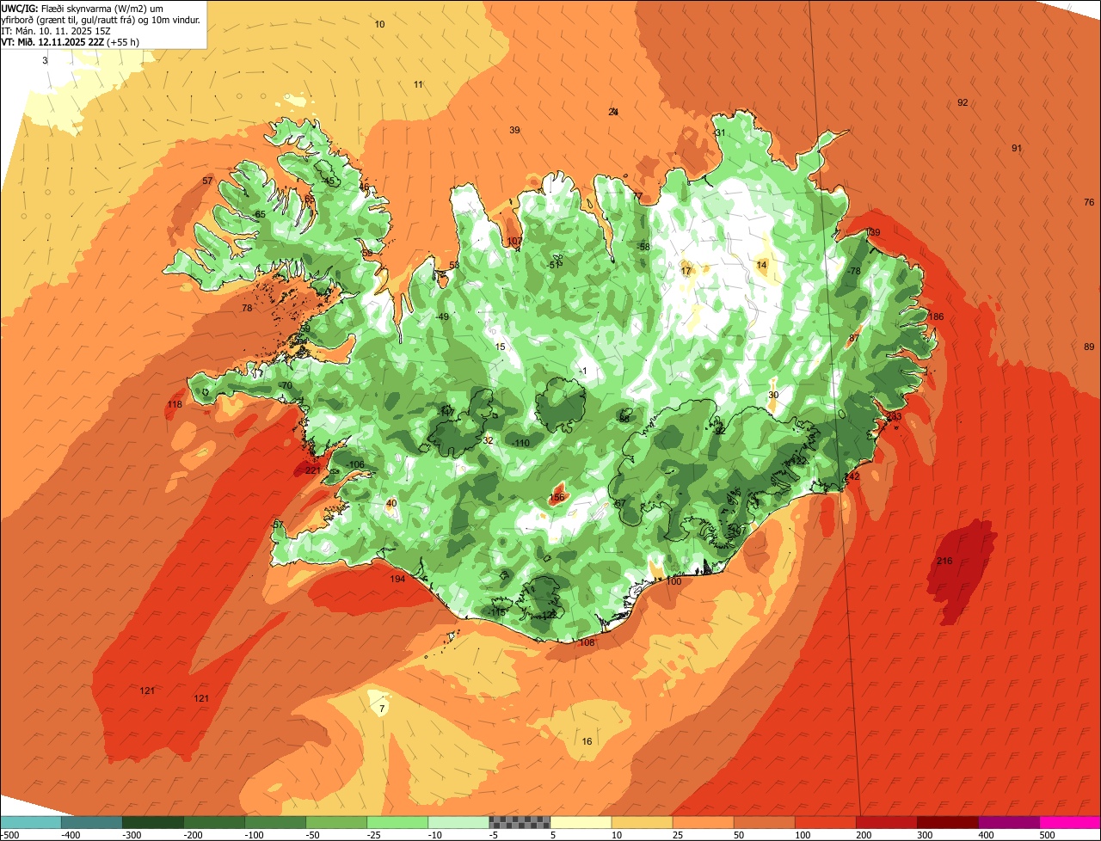Click the title line 'UWC/IG: Flæði skynvarma (W/m2) um'

point(83,8)
